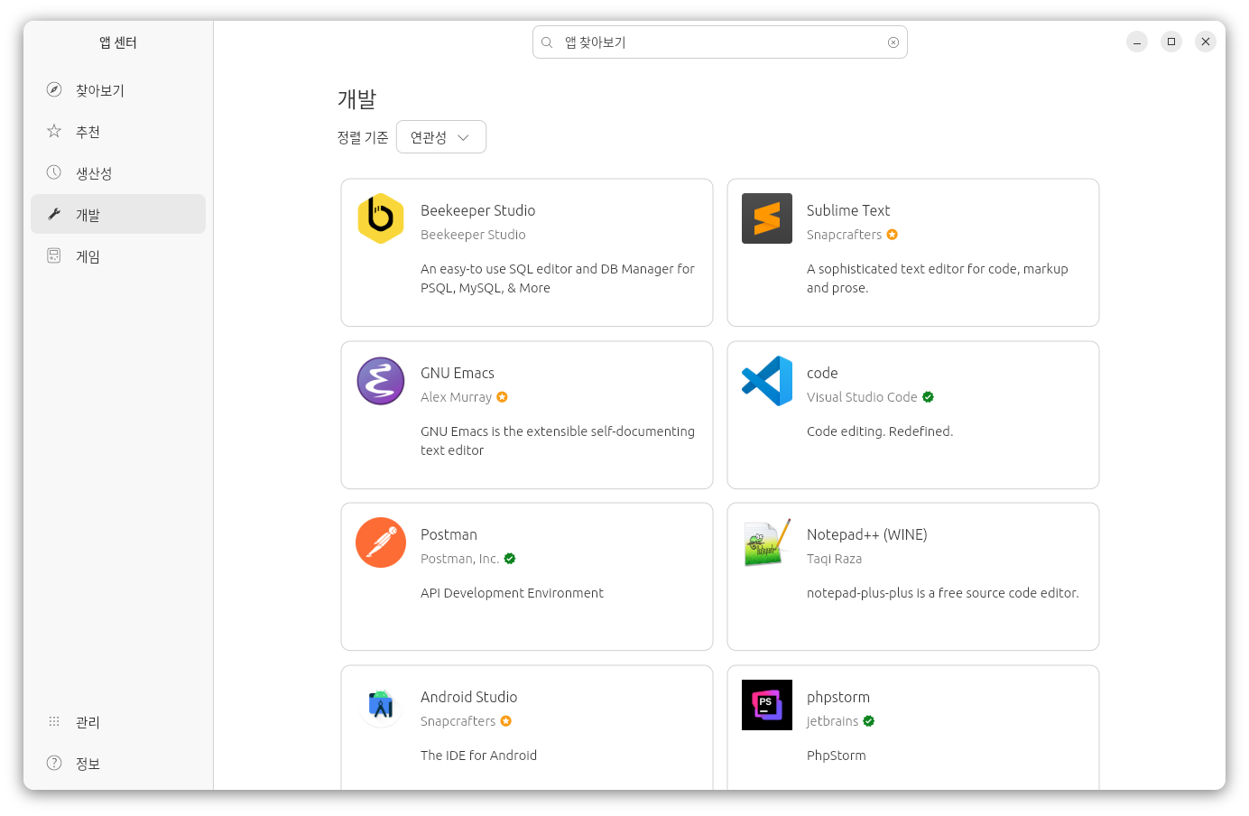Click the star badge next to Snapcrafters under Android Studio
Image resolution: width=1249 pixels, height=816 pixels.
[506, 721]
